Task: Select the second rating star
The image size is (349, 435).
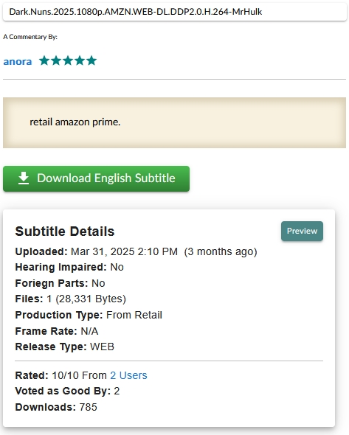Action: point(56,60)
